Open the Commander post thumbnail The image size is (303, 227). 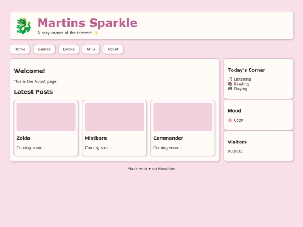[x=183, y=117]
